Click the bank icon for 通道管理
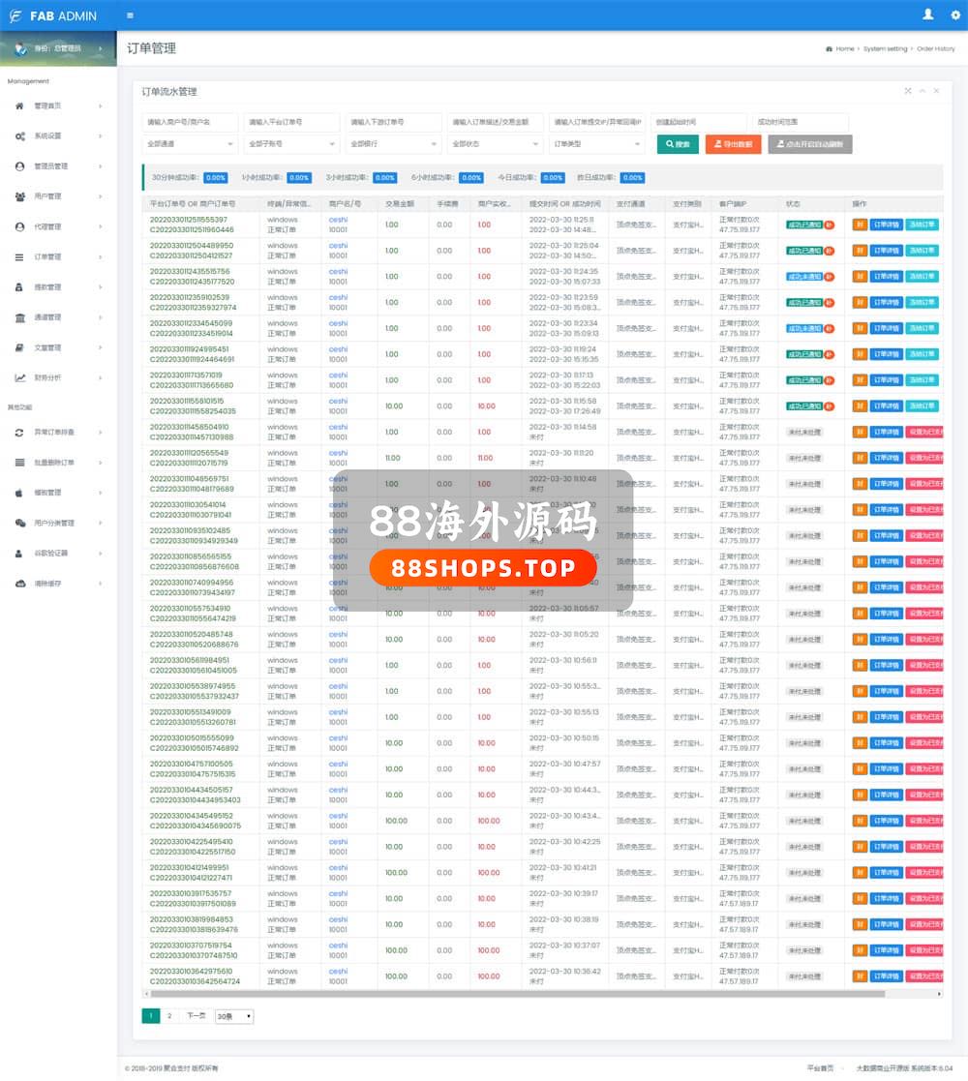Image resolution: width=968 pixels, height=1081 pixels. 19,317
